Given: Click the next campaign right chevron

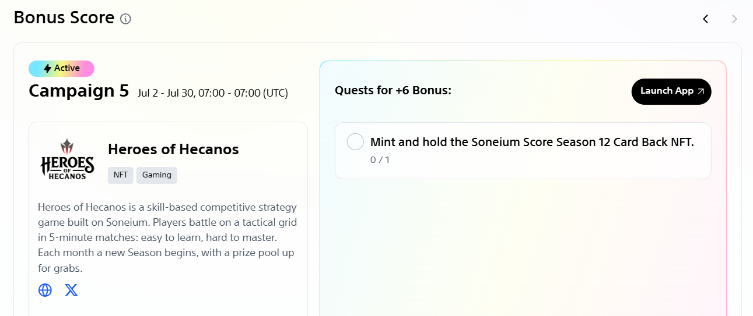Looking at the screenshot, I should 734,19.
